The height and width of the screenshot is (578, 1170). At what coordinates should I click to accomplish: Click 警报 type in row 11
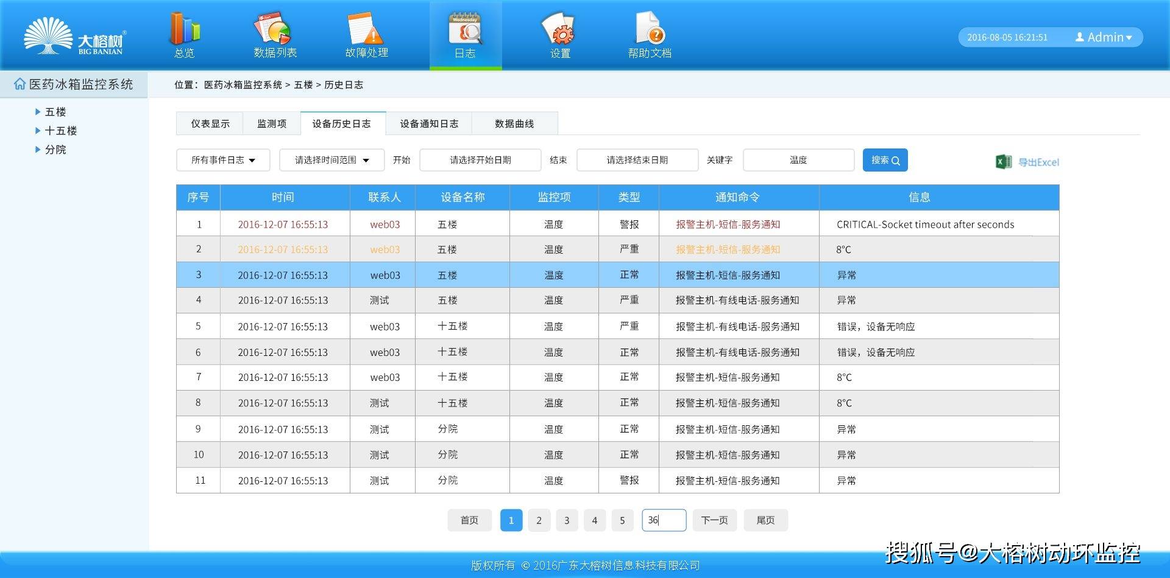(629, 480)
